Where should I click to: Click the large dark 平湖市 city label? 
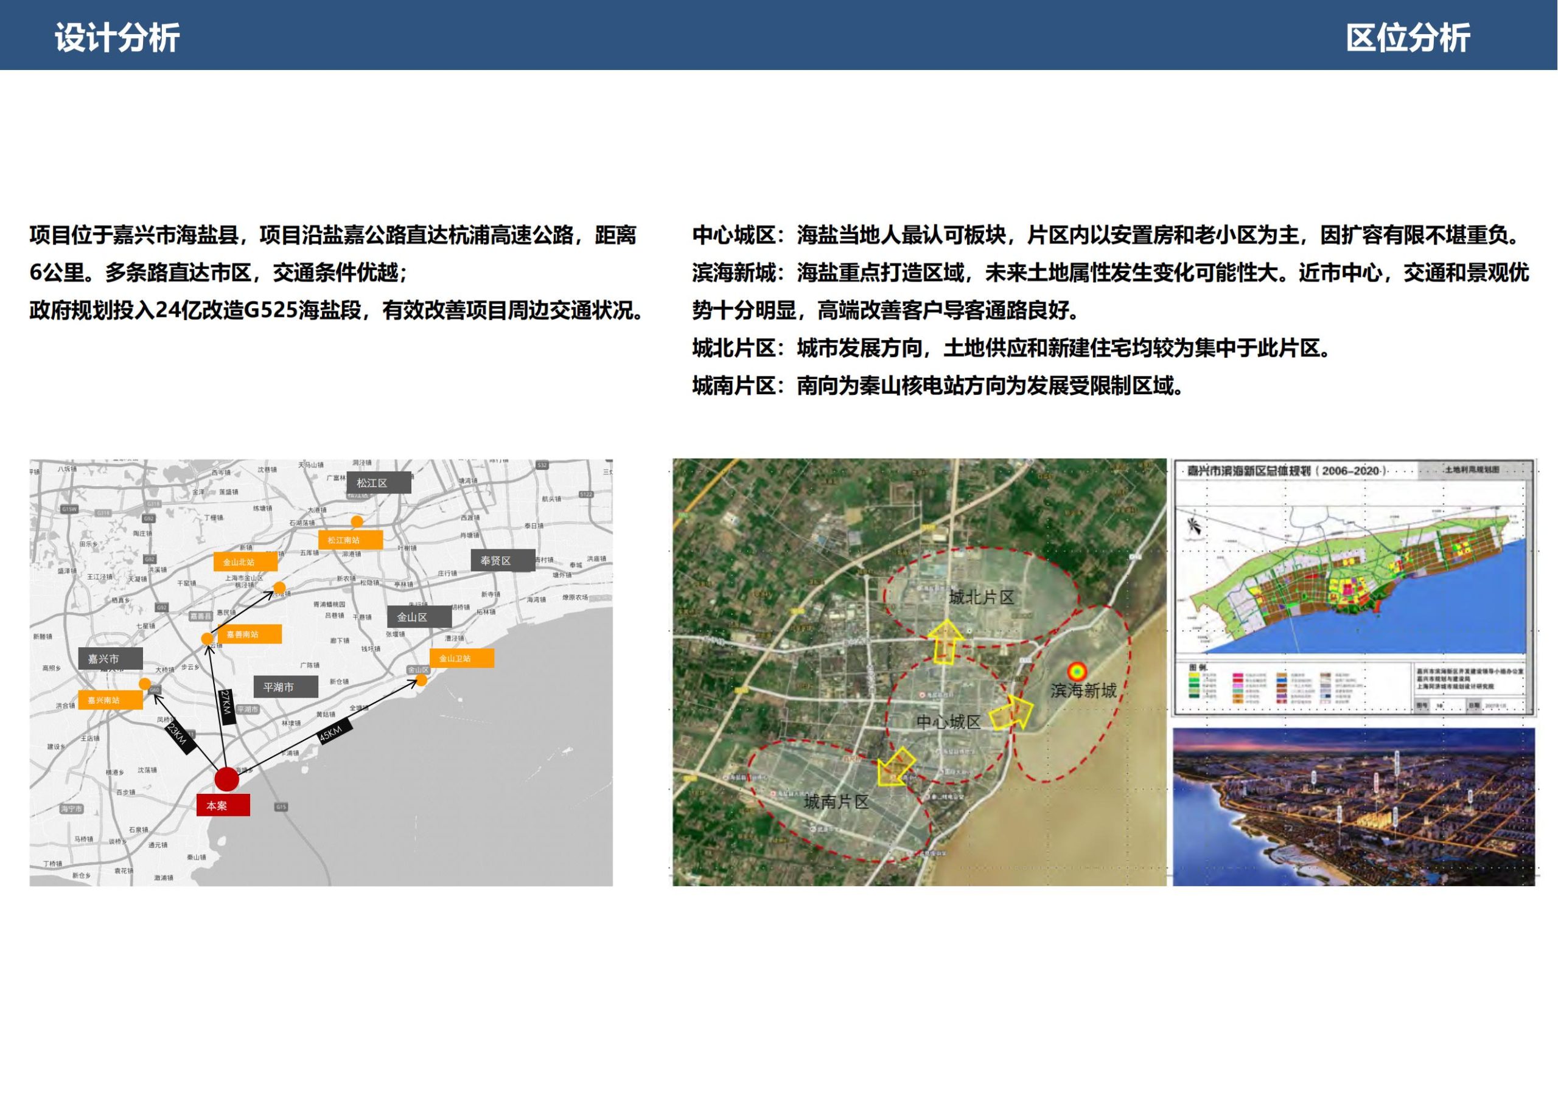point(285,687)
